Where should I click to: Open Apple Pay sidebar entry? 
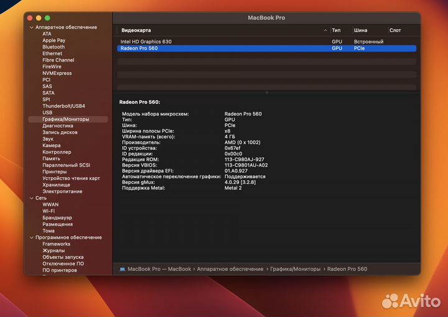pyautogui.click(x=54, y=40)
